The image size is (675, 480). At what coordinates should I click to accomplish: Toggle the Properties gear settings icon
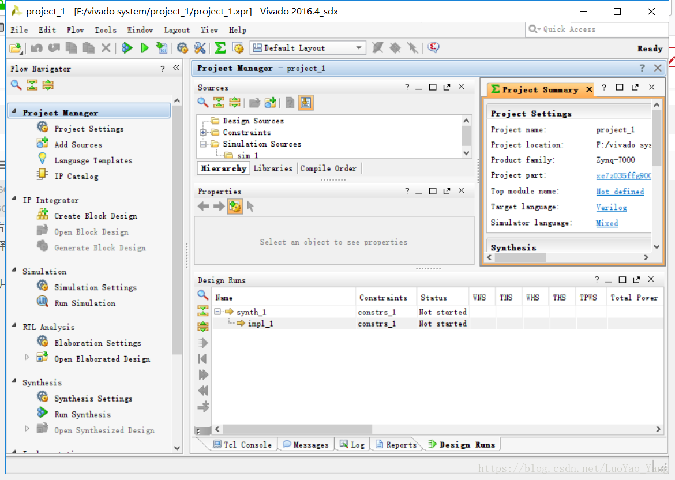tap(235, 207)
